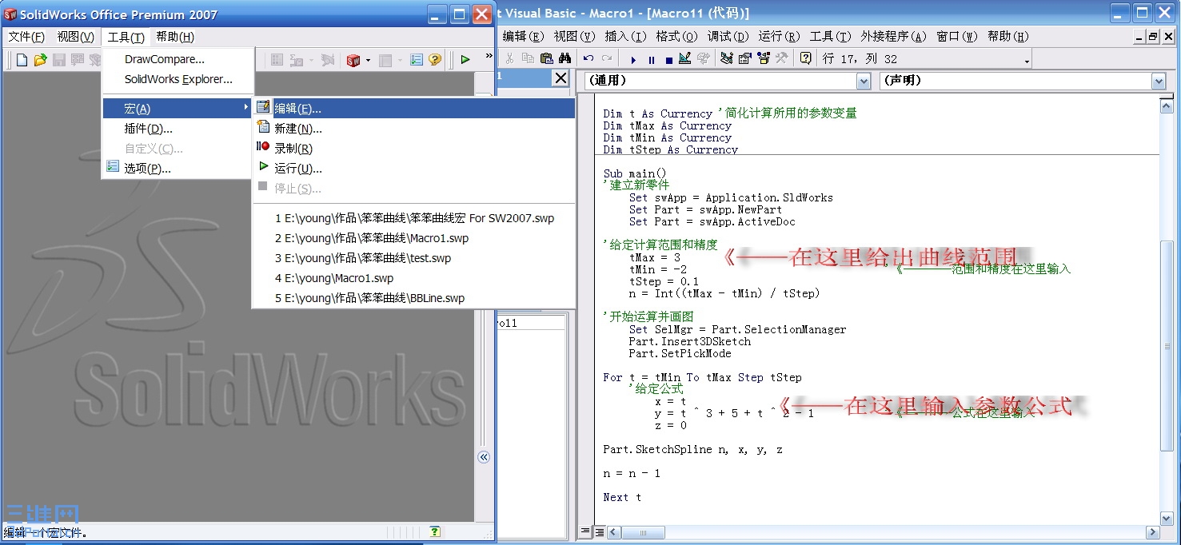This screenshot has height=545, width=1181.
Task: Open the dropdown arrow beside the red cube
Action: tap(368, 60)
